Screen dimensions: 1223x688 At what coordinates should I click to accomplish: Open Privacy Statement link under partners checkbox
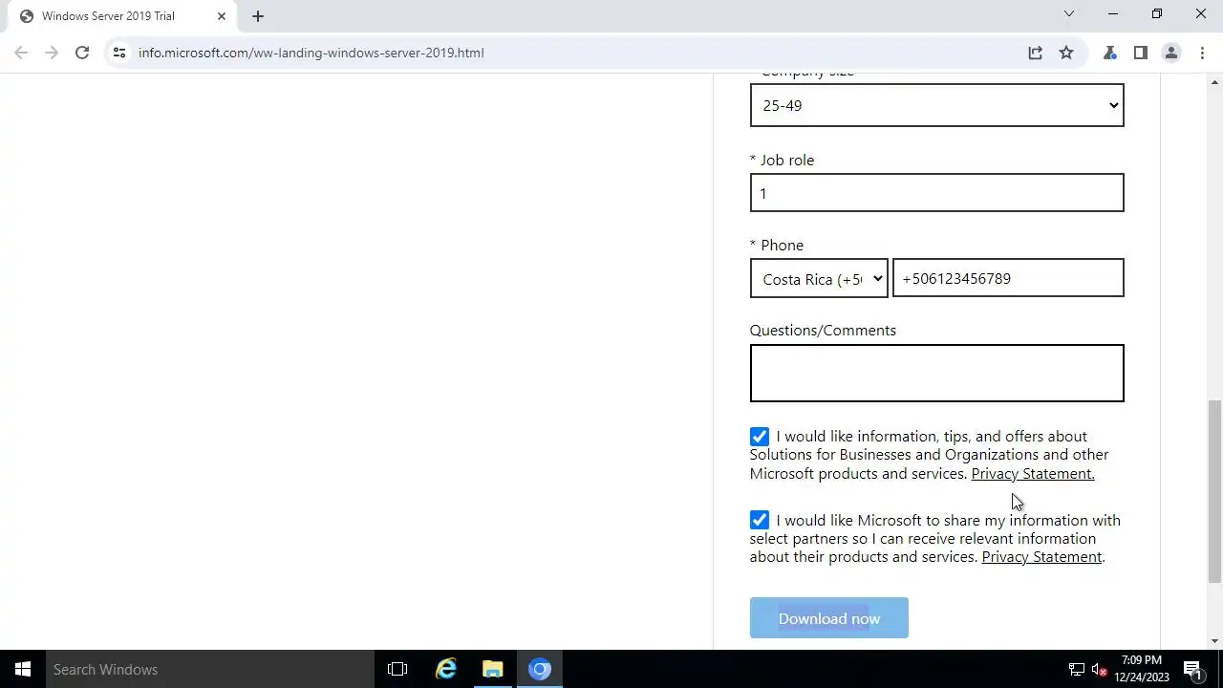(1042, 557)
